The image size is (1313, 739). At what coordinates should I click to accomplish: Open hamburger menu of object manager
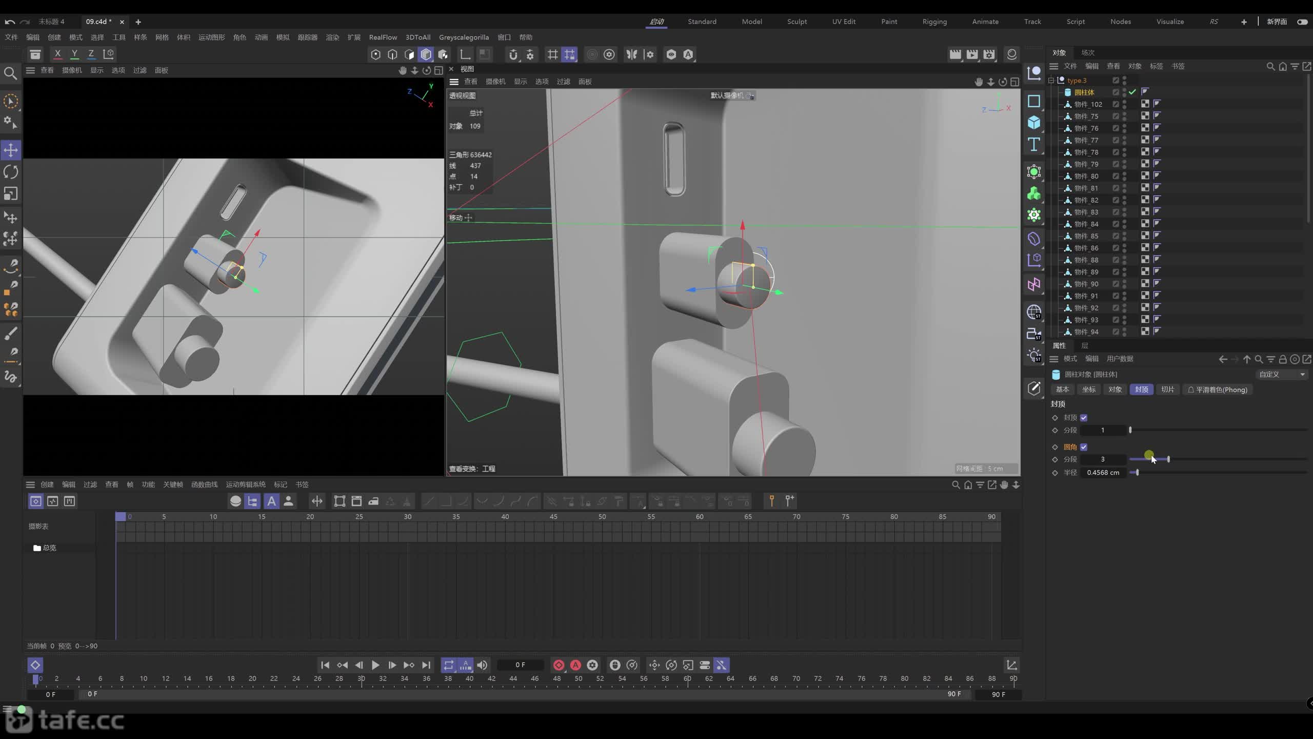click(x=1053, y=66)
